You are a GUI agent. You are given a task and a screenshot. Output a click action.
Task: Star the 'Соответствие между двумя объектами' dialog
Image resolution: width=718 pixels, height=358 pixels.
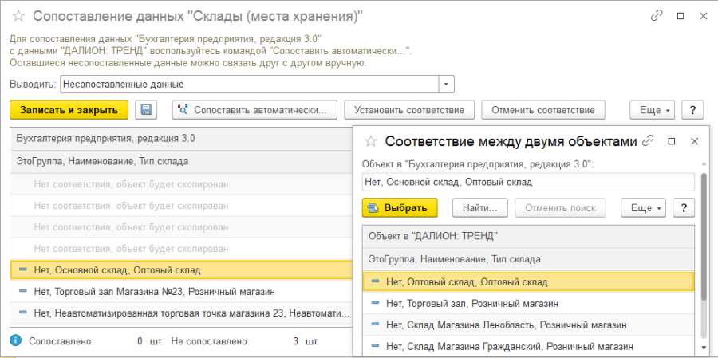[x=370, y=141]
